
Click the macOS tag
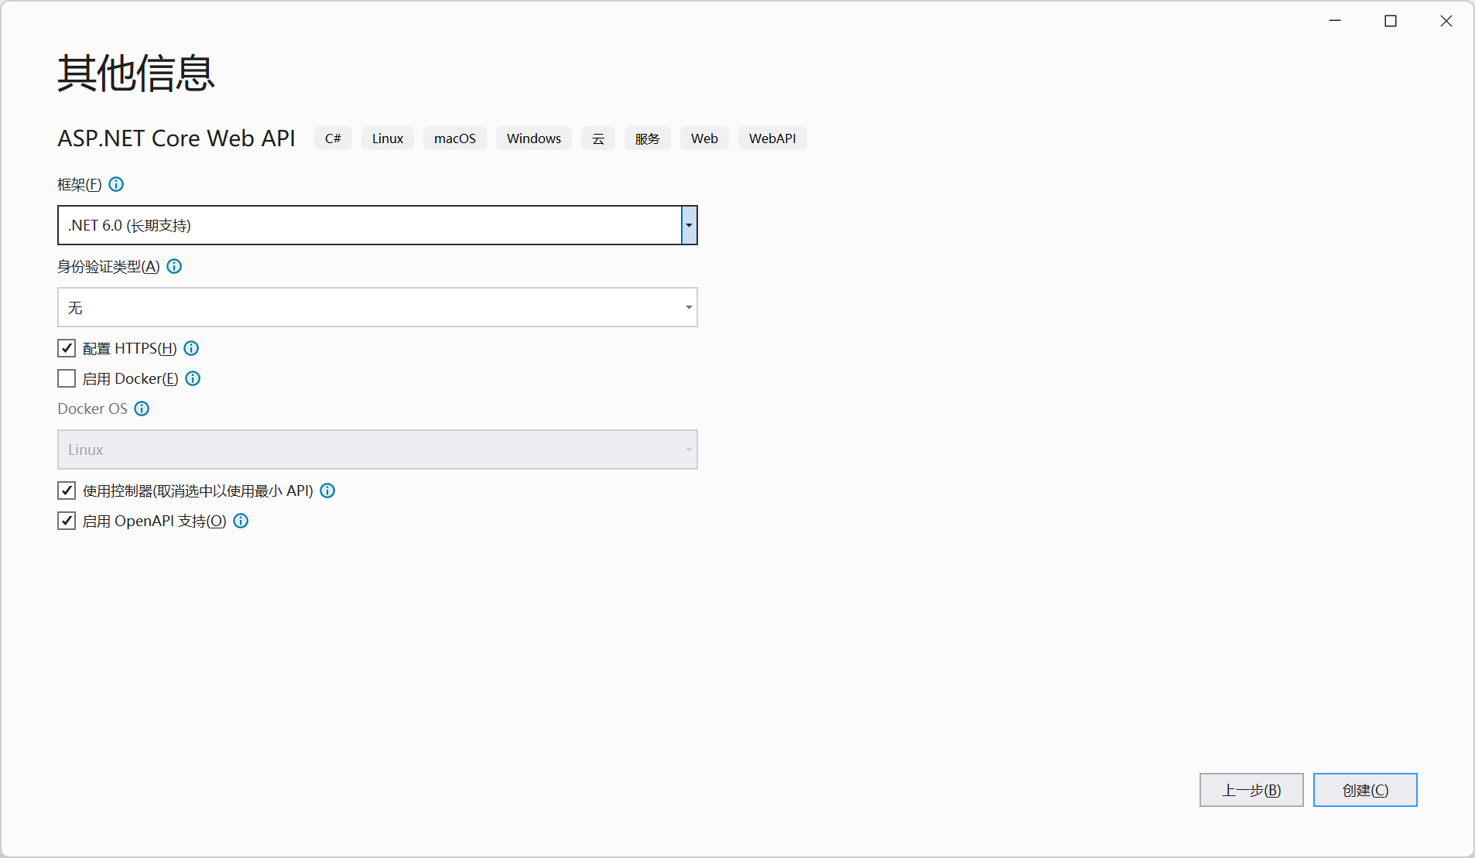tap(455, 138)
